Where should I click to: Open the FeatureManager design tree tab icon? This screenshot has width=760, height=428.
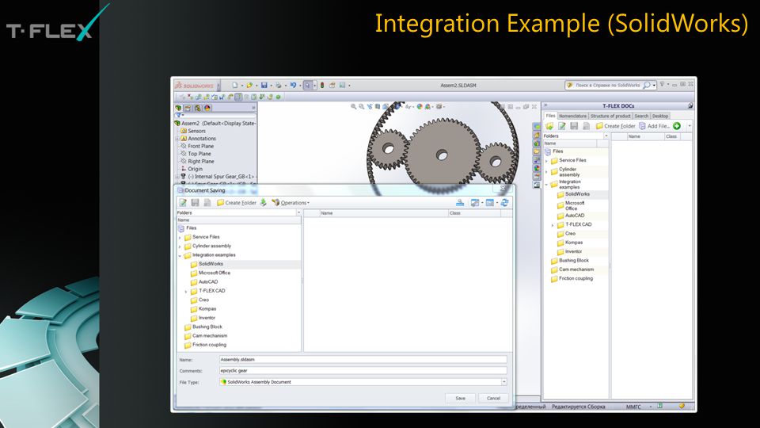point(178,108)
